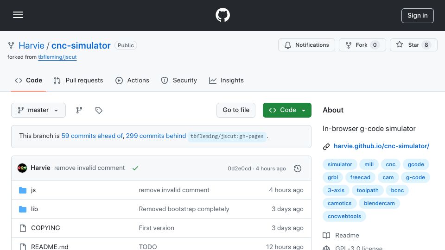Open commit hash 0d2e0cd

(239, 169)
